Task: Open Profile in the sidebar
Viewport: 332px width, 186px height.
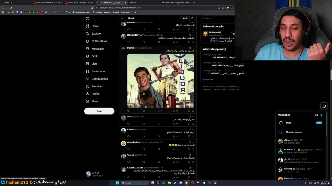Action: point(92,94)
